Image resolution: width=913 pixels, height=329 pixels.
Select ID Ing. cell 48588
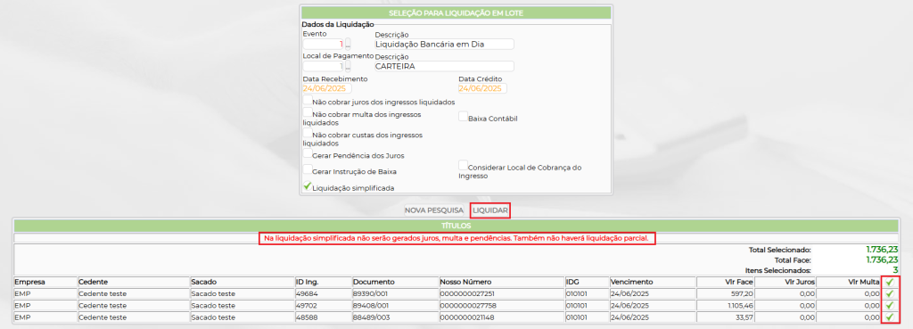tap(323, 317)
